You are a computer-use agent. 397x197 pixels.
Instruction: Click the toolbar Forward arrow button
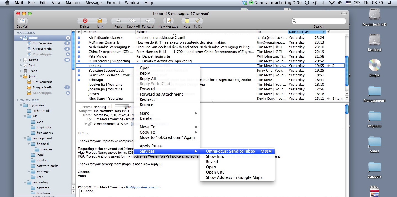(x=148, y=21)
